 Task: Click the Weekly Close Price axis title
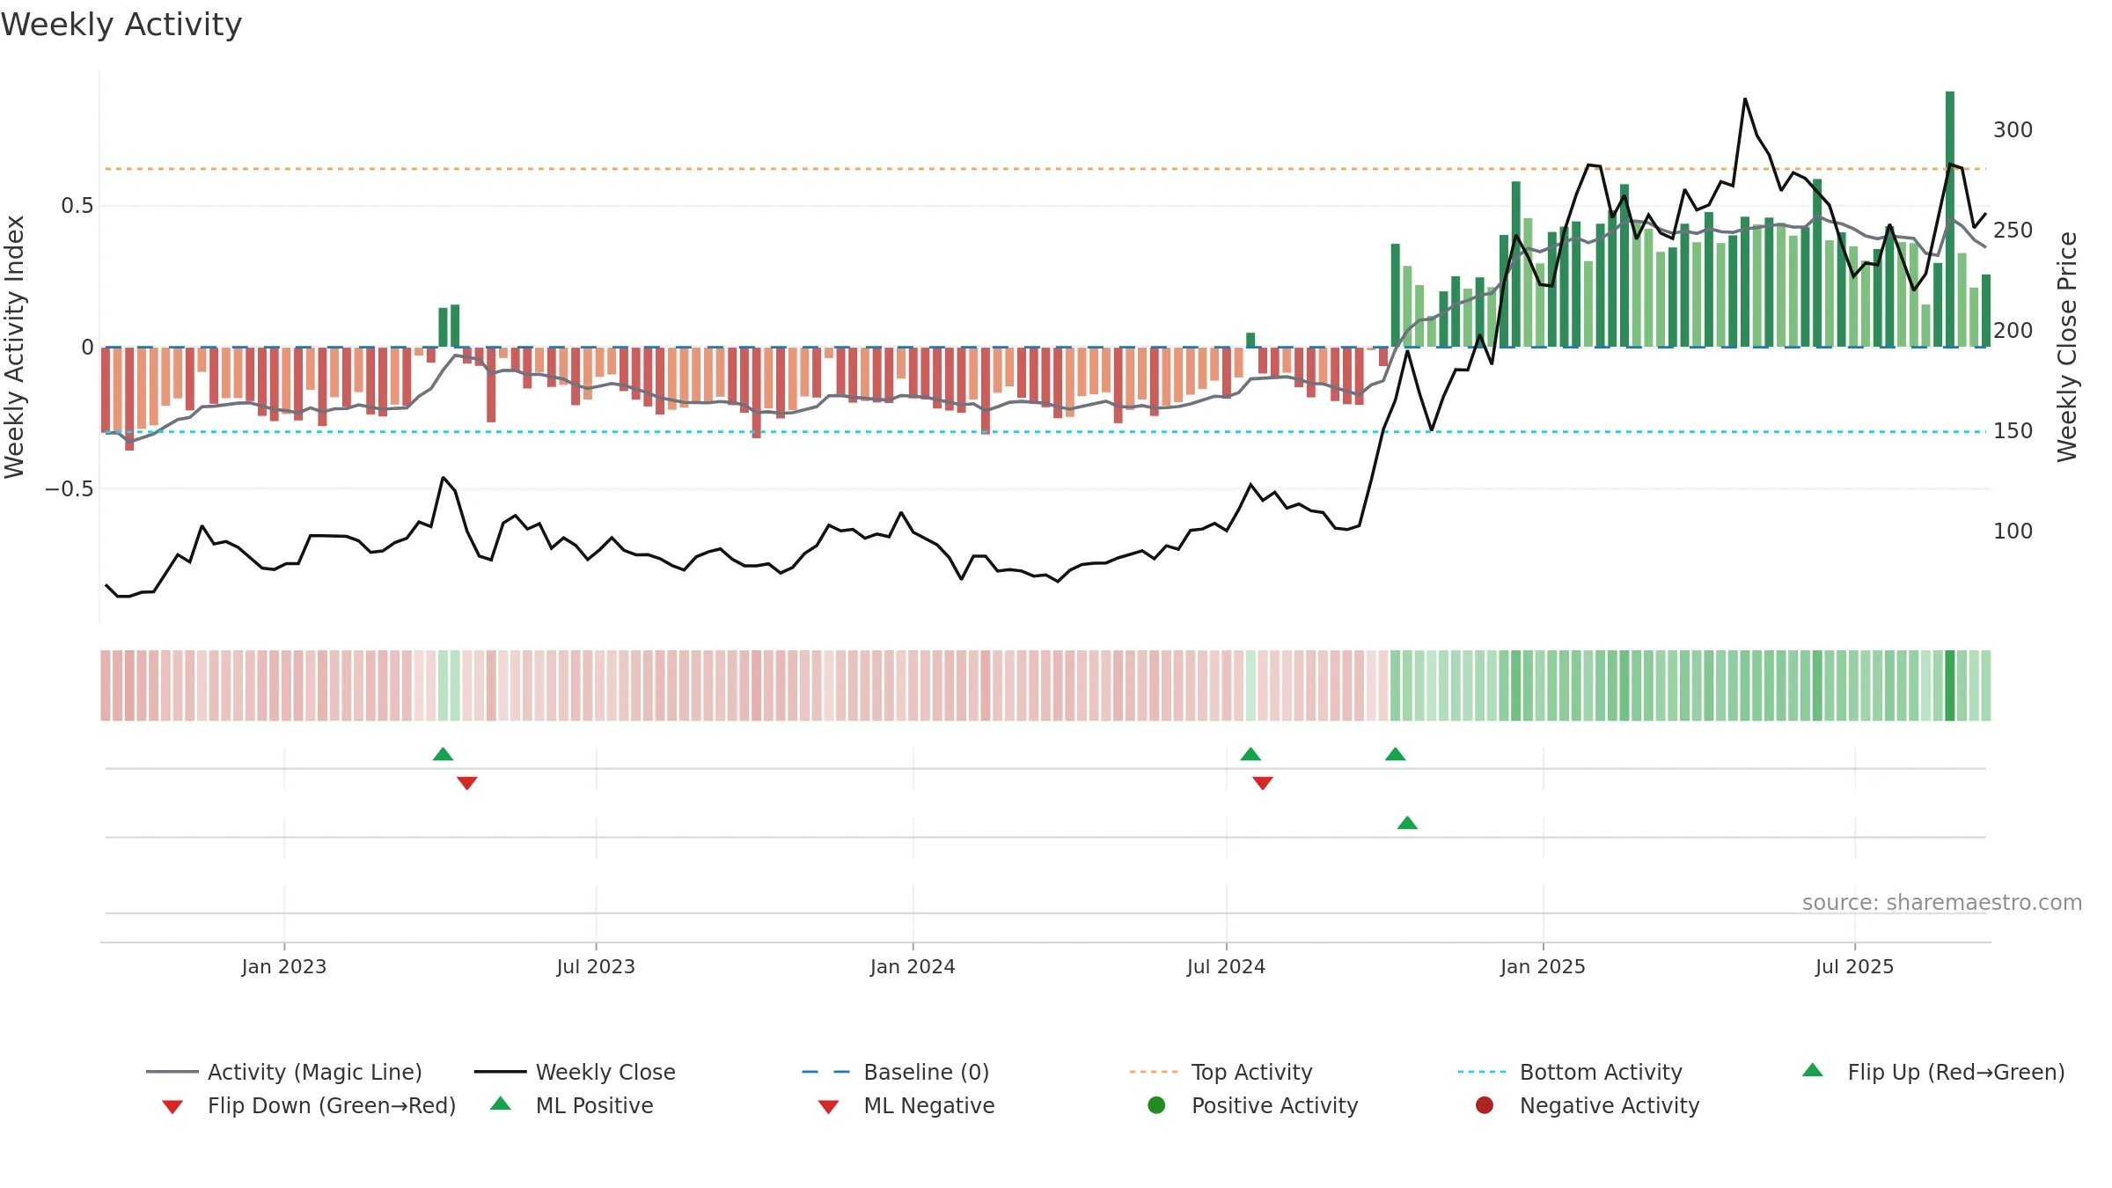(2067, 347)
